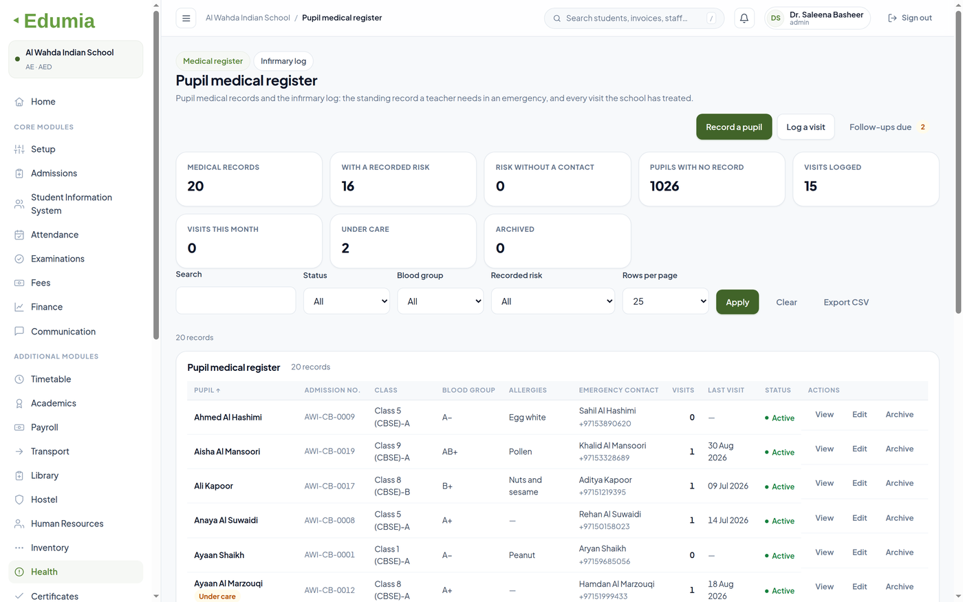Click the Library book icon
The width and height of the screenshot is (963, 602).
(19, 475)
